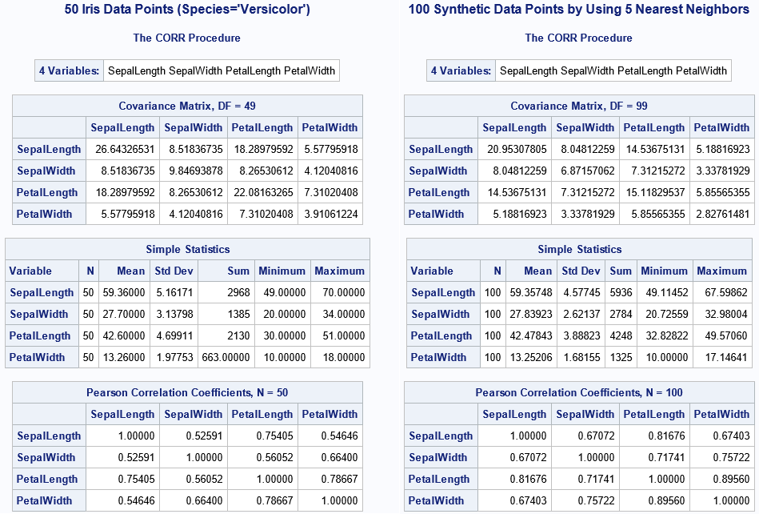Click the '4 Variables:' label in left panel
Viewport: 759px width, 514px height.
(x=69, y=70)
